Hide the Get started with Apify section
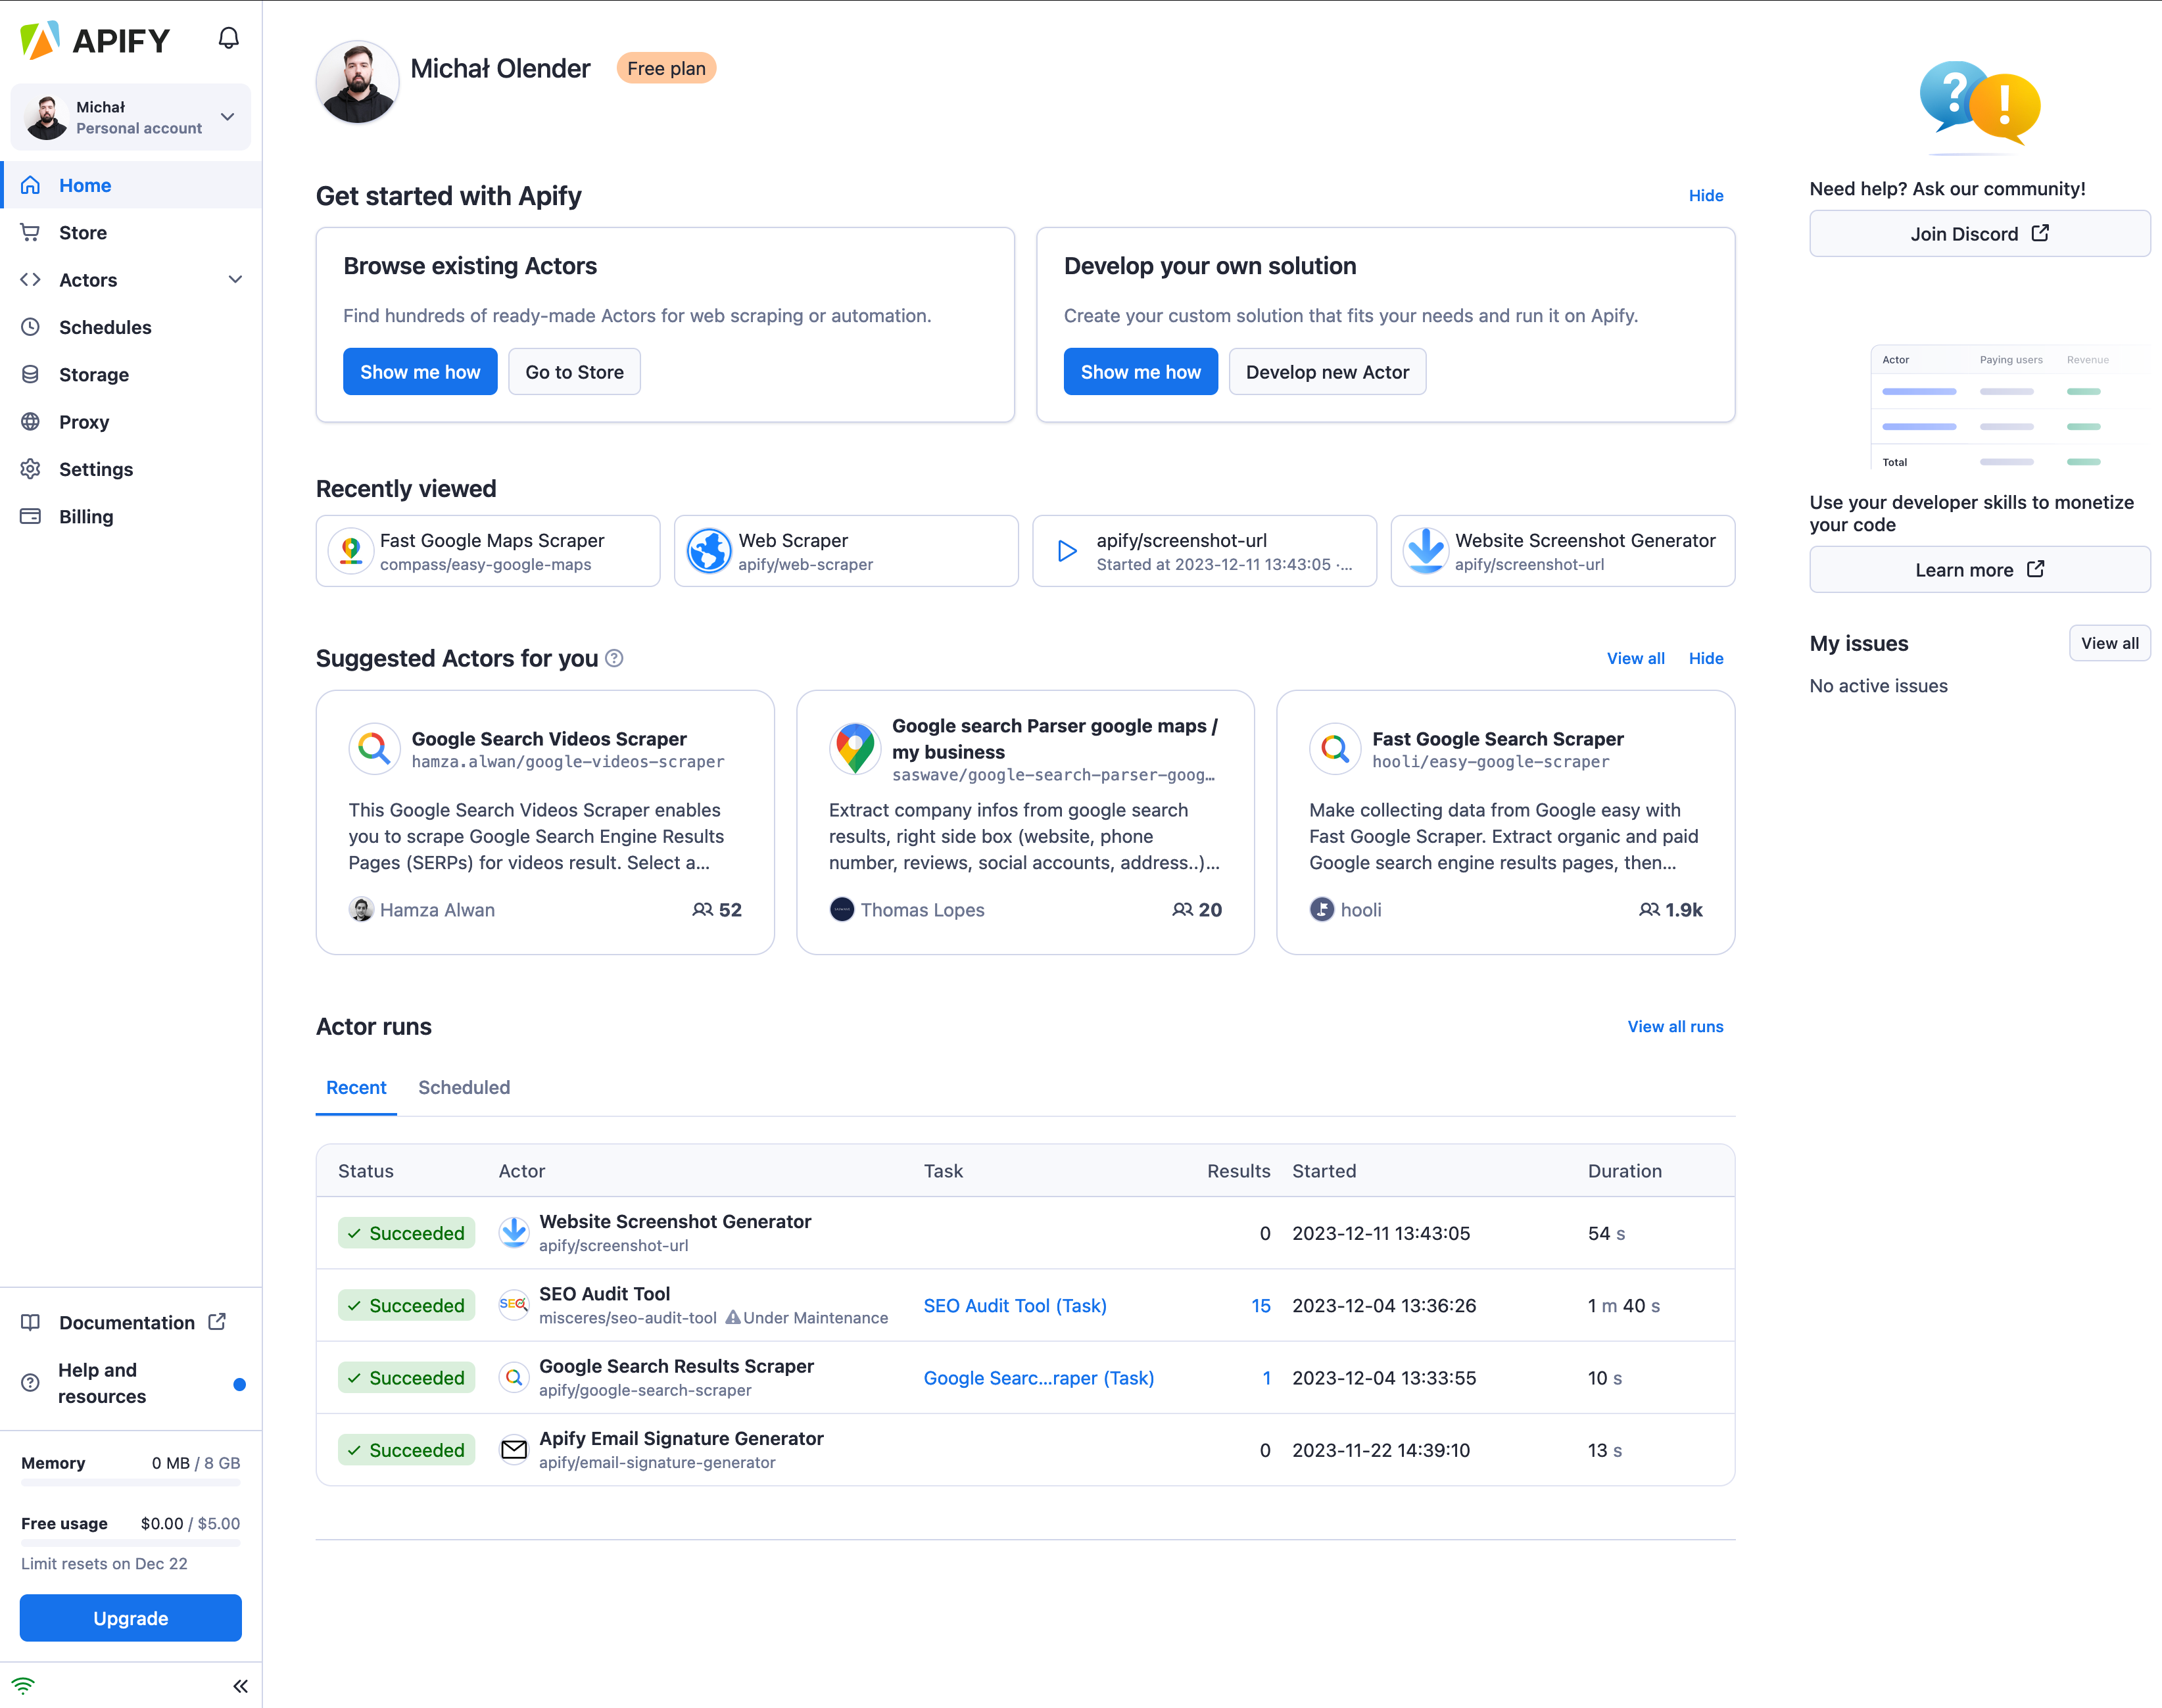The height and width of the screenshot is (1708, 2162). [x=1706, y=195]
